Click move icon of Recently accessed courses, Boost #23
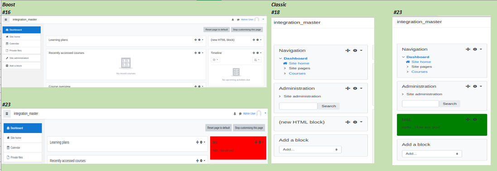The image size is (497, 171). click(198, 161)
